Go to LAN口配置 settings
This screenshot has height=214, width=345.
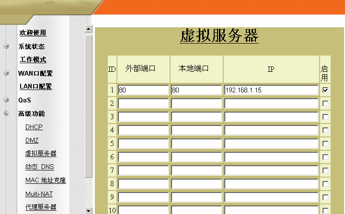point(35,87)
